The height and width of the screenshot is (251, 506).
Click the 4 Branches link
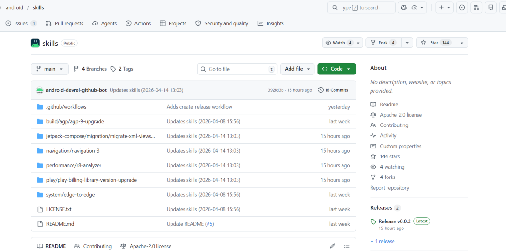coord(90,69)
